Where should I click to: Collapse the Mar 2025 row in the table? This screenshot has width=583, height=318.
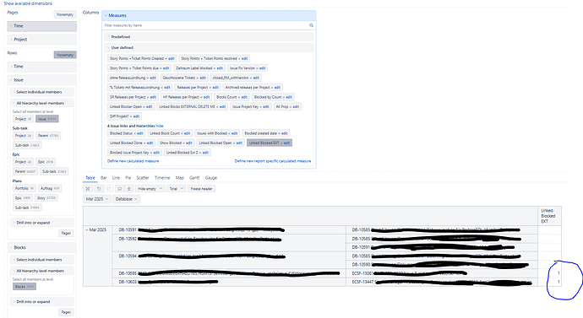tap(87, 230)
